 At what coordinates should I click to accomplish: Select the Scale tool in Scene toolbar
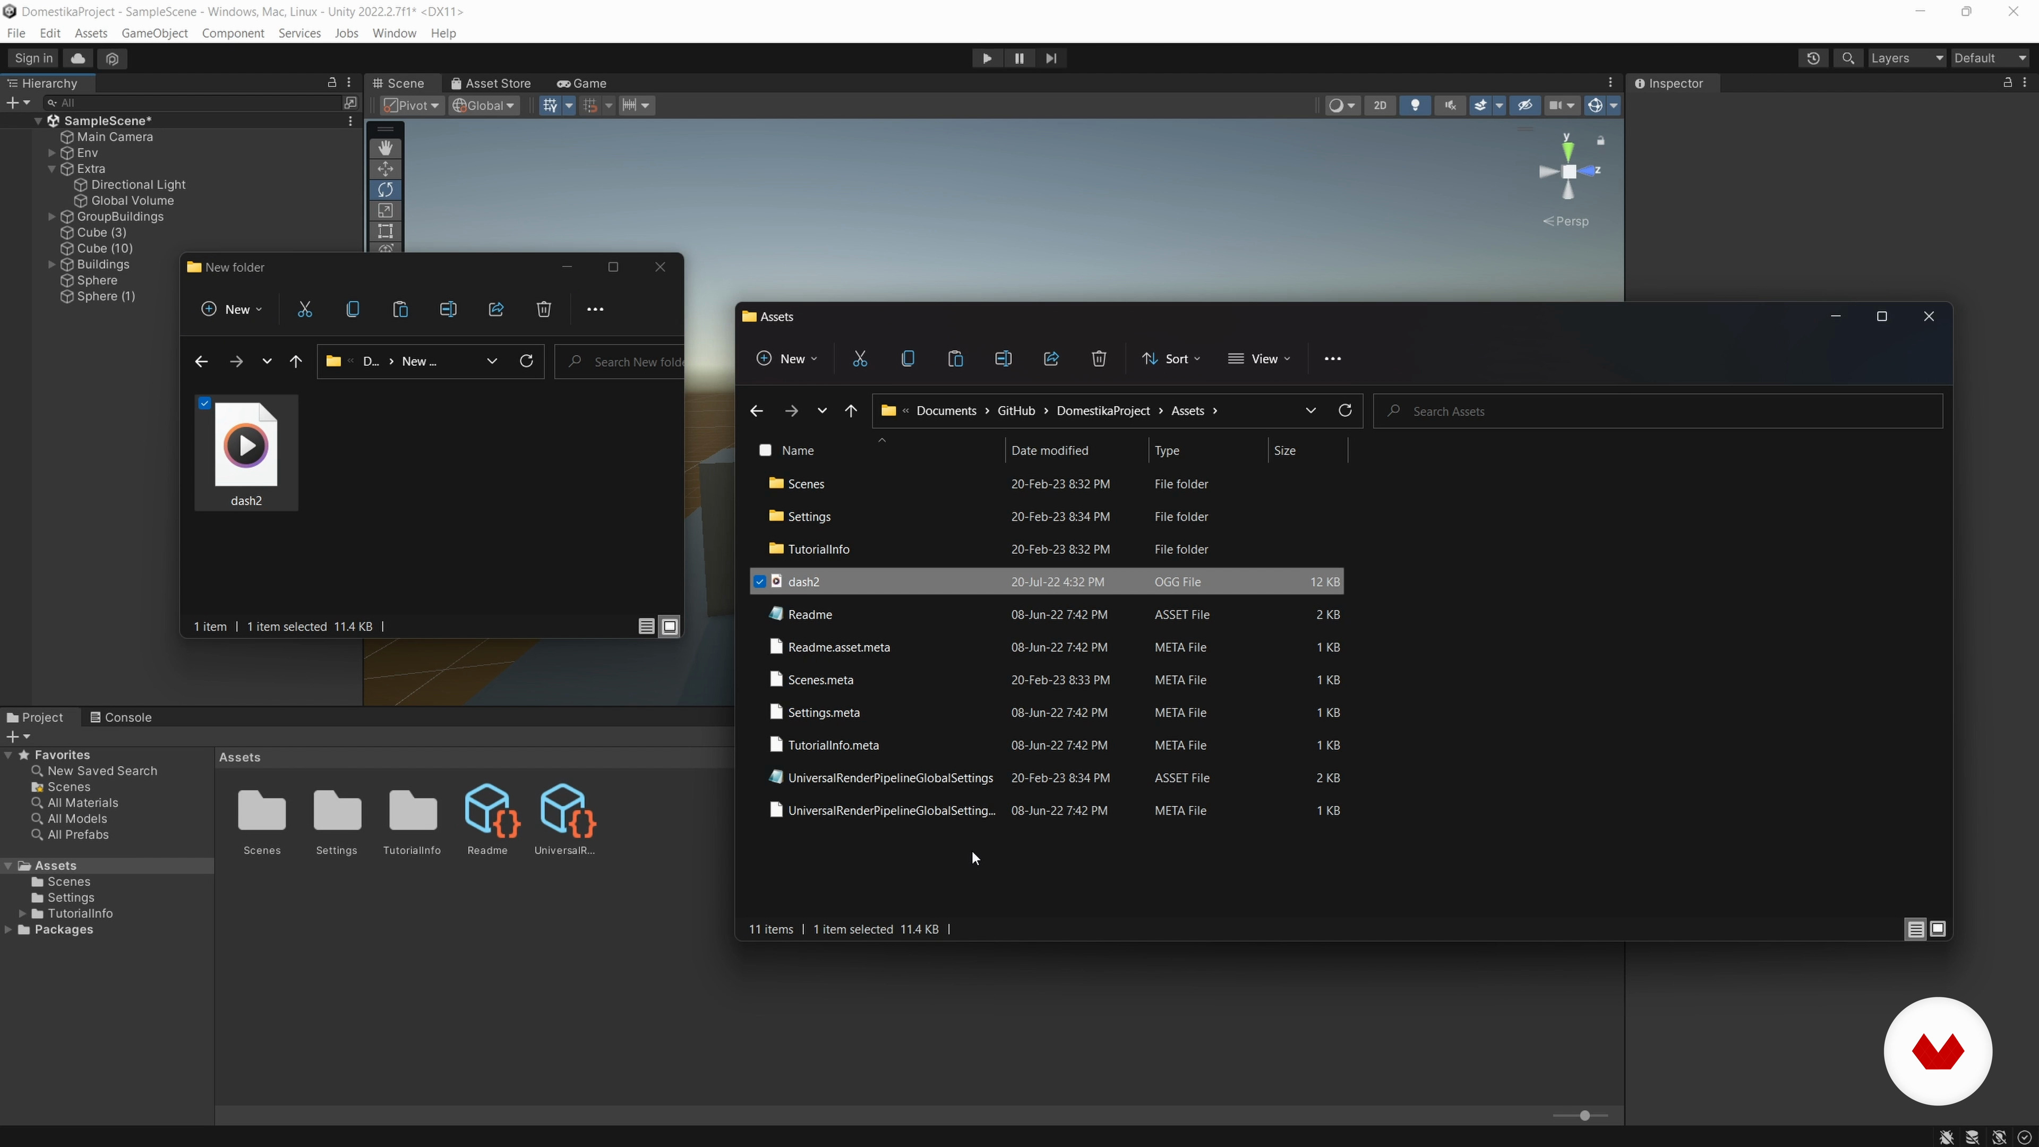point(385,211)
